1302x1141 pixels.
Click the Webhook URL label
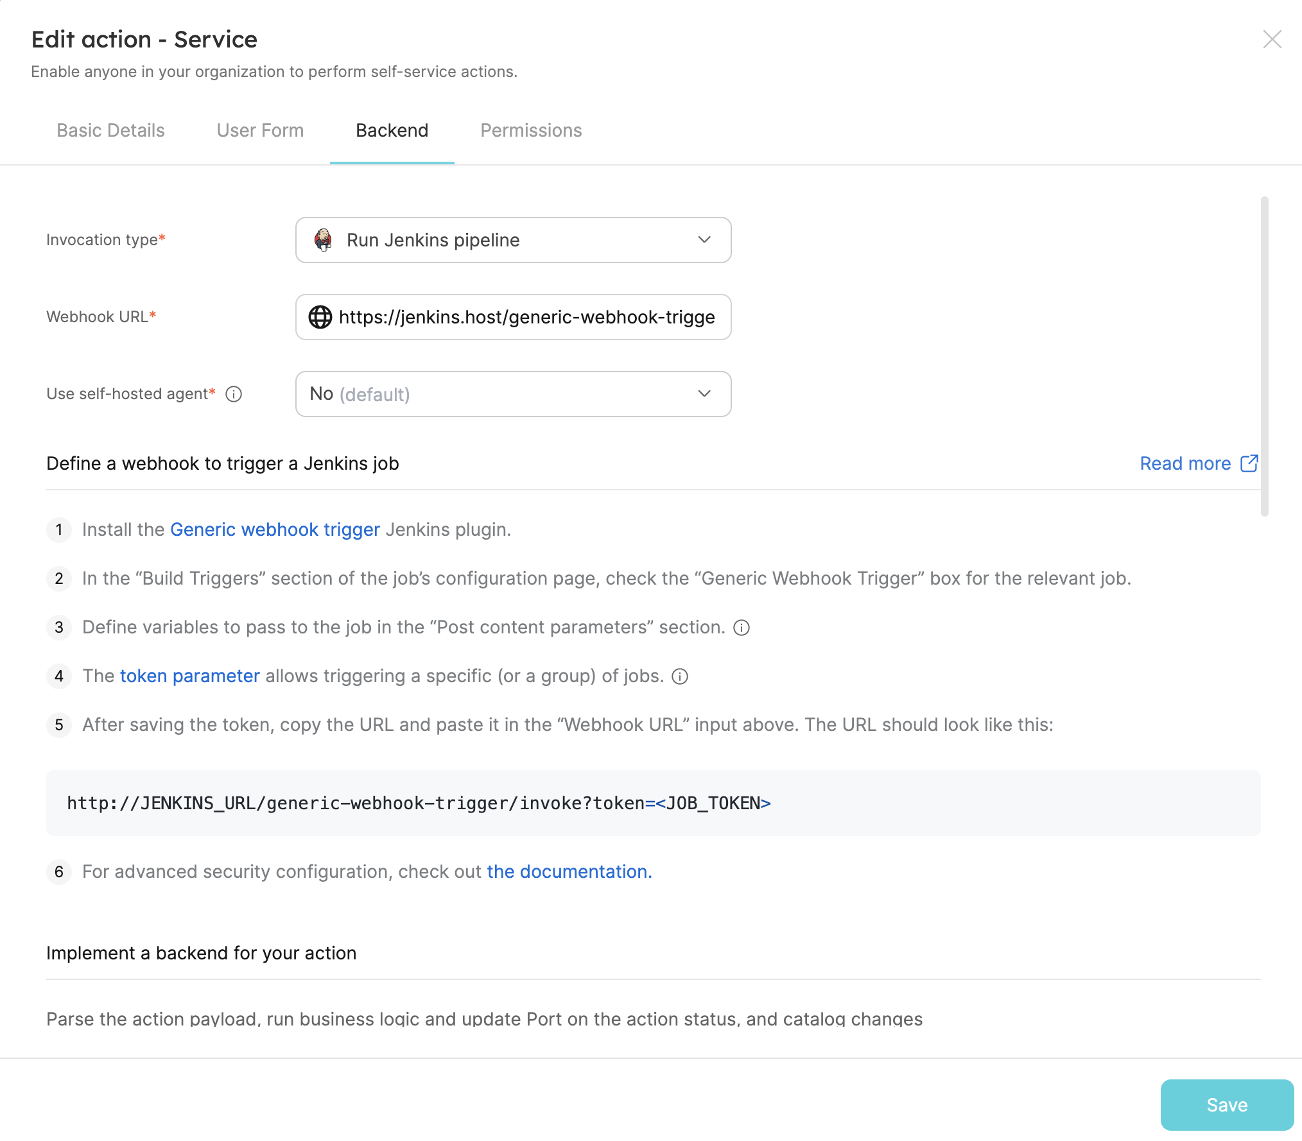pyautogui.click(x=101, y=316)
